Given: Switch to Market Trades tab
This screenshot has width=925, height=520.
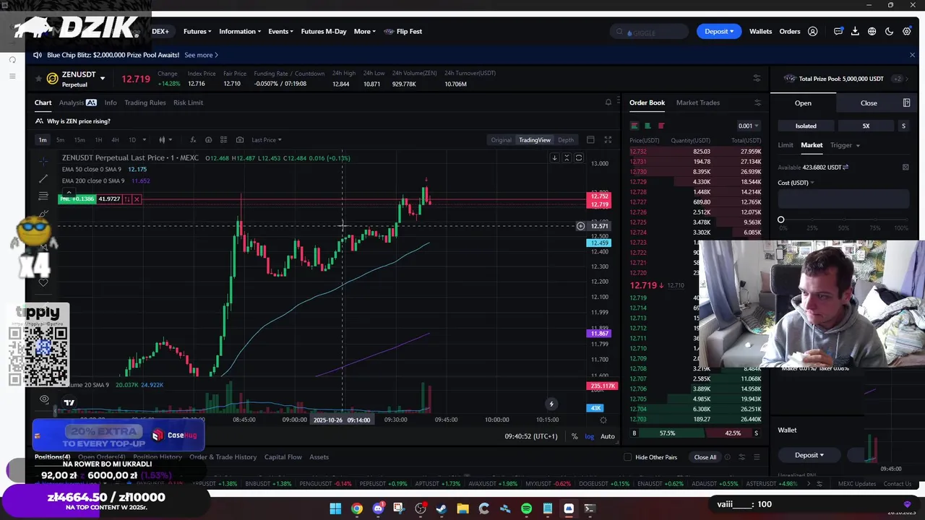Looking at the screenshot, I should tap(697, 103).
